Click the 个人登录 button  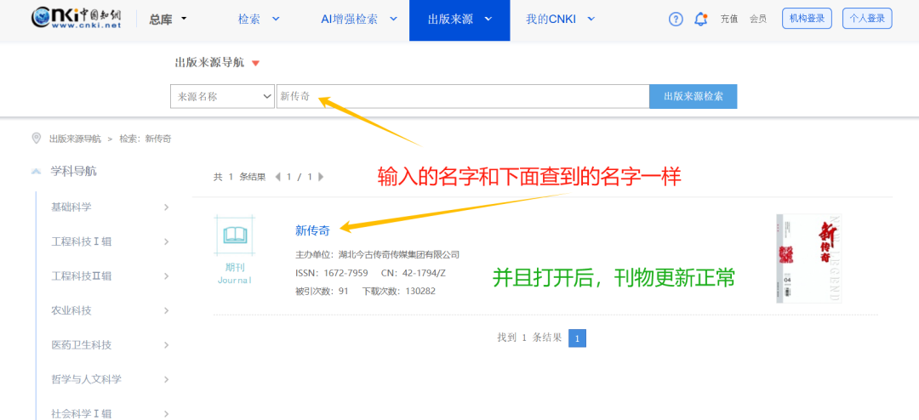pos(867,18)
